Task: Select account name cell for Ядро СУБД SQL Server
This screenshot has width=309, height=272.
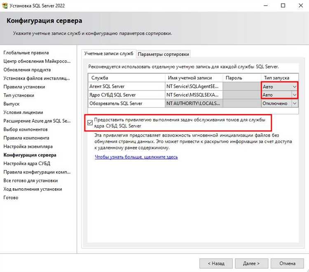Action: (x=194, y=95)
